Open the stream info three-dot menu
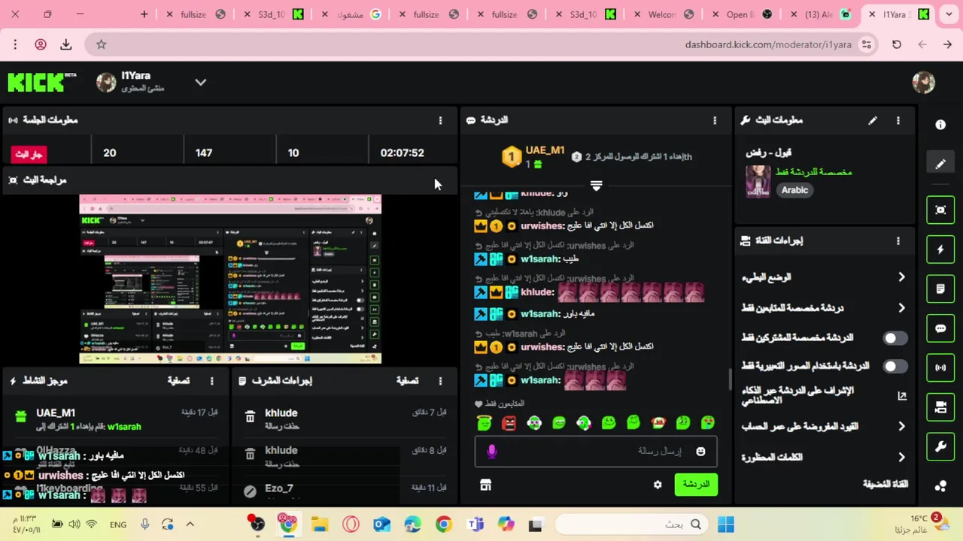The image size is (963, 541). click(898, 120)
